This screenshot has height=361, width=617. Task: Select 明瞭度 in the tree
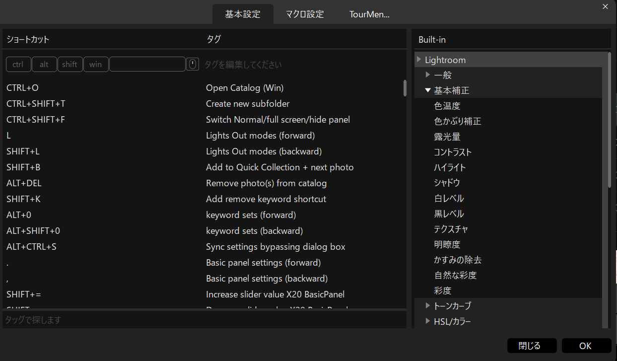coord(447,244)
